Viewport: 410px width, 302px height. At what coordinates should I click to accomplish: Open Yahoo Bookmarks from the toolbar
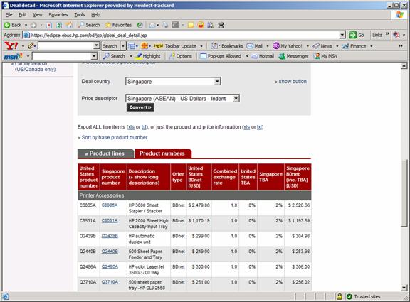227,46
